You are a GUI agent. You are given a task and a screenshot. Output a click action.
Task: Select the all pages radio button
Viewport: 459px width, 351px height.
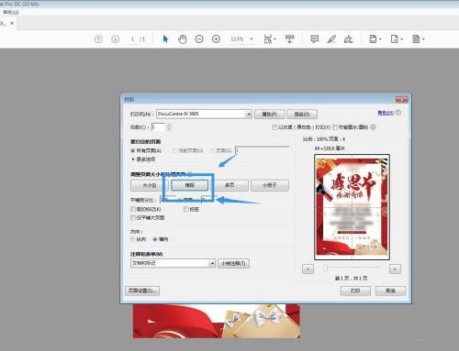pyautogui.click(x=133, y=150)
